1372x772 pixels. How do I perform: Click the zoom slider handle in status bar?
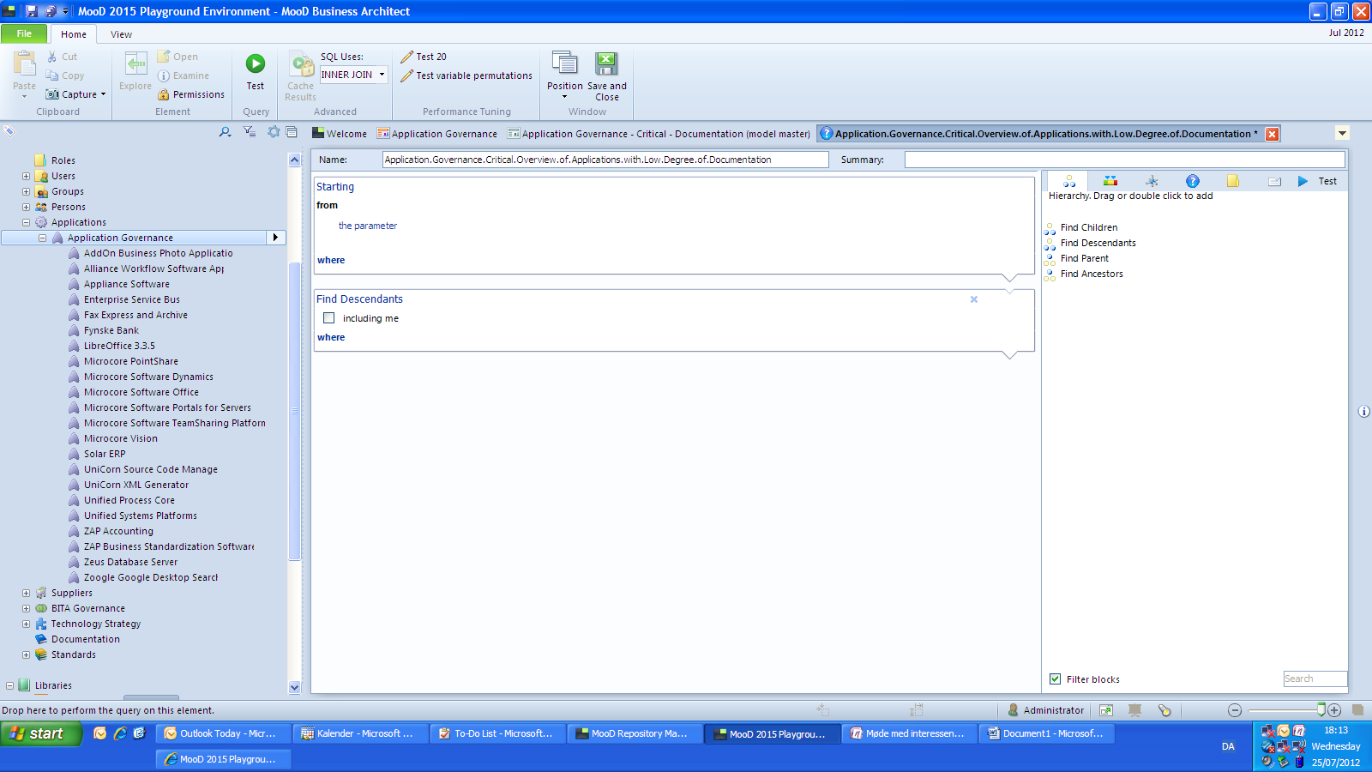pos(1321,709)
